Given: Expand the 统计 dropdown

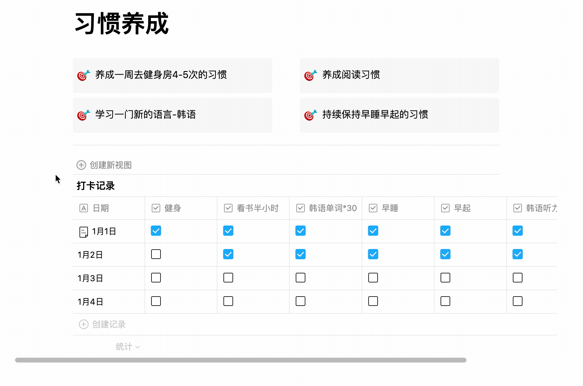Looking at the screenshot, I should pos(128,347).
